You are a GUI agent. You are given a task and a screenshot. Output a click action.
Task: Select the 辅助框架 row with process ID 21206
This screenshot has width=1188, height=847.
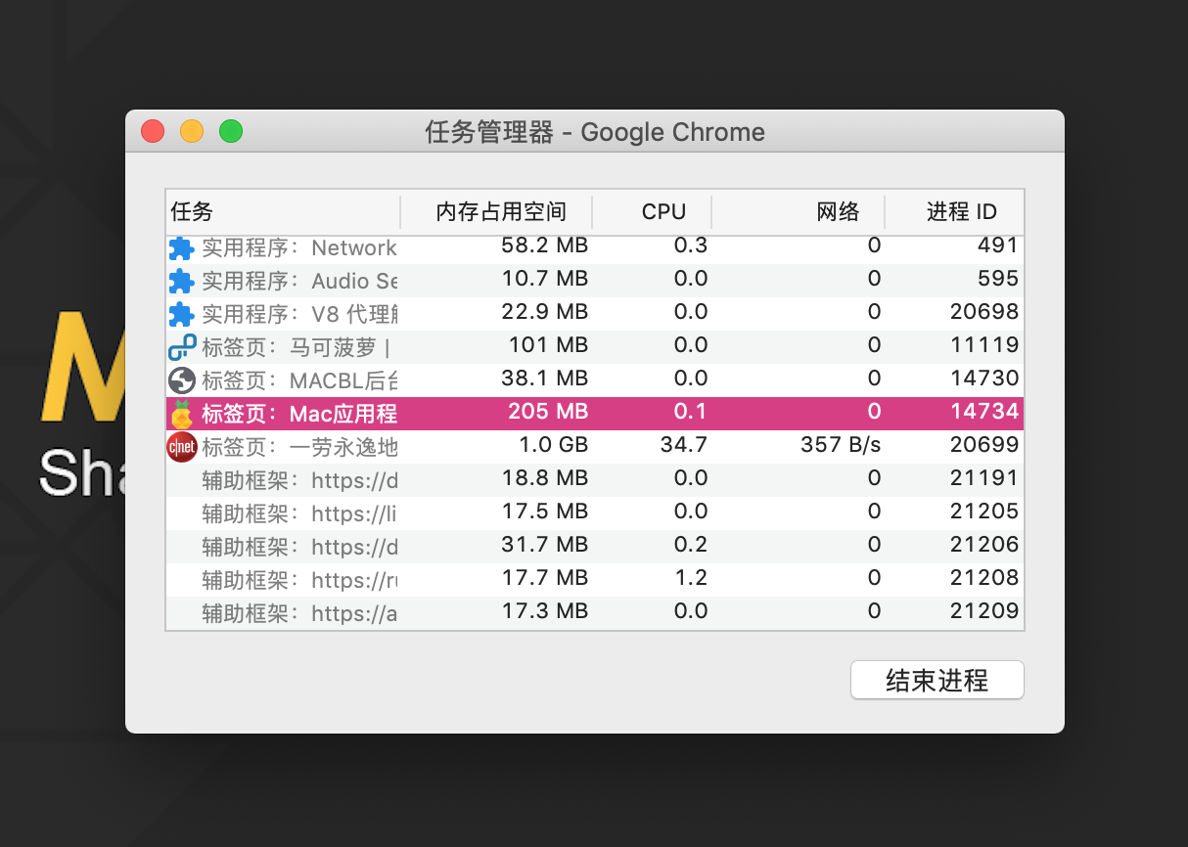tap(595, 547)
